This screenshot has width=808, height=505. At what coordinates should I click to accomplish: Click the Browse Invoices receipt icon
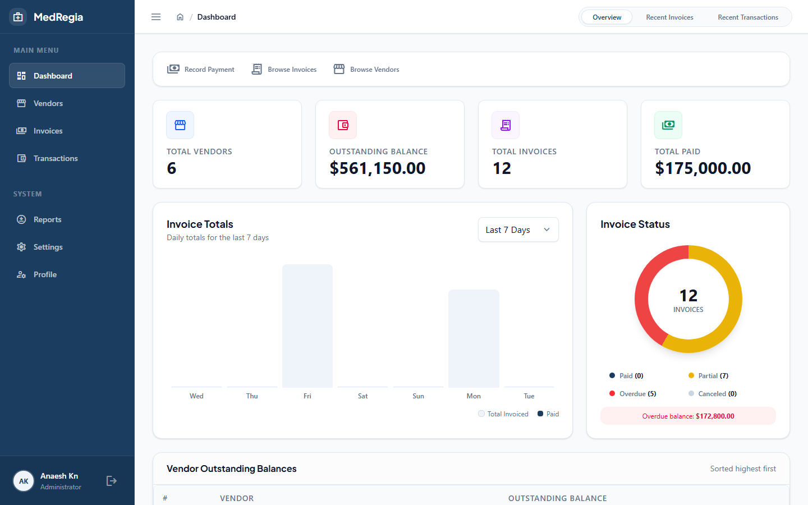[x=256, y=69]
